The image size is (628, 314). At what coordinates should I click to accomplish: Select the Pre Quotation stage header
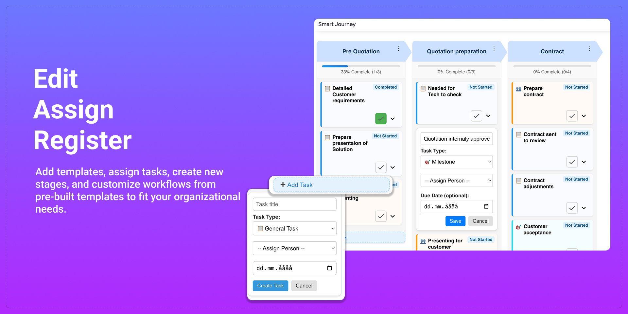(x=361, y=51)
